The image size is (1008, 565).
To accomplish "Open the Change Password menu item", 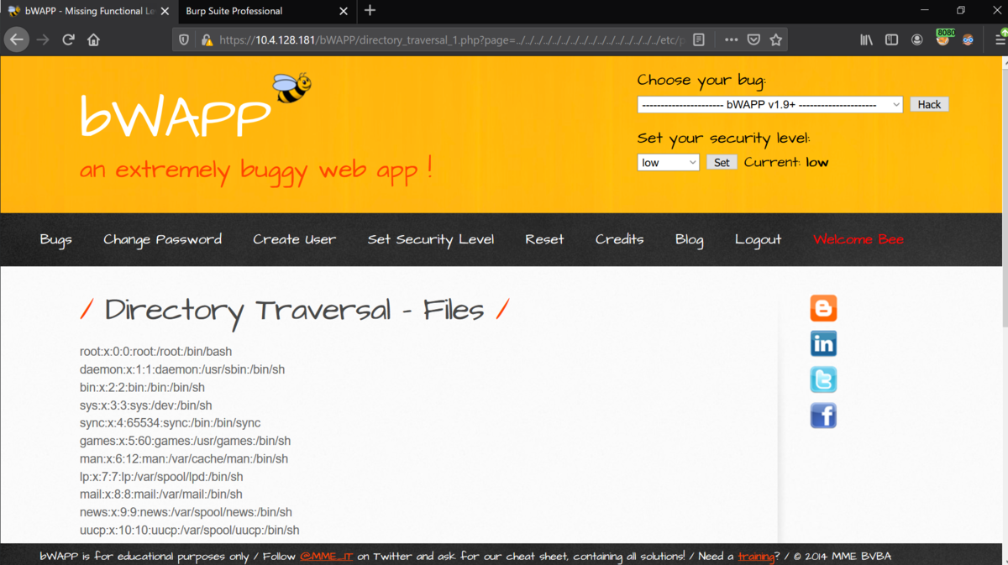I will pyautogui.click(x=162, y=239).
